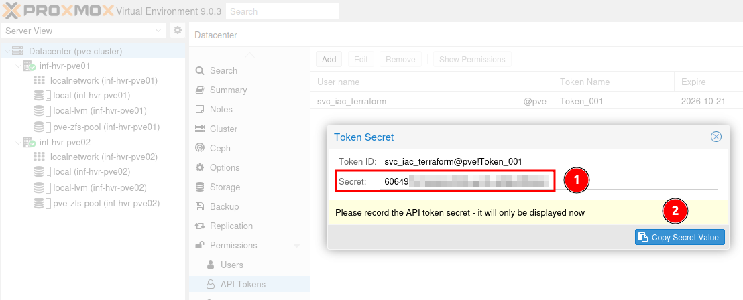Click the Replication arrows icon
743x300 pixels.
click(200, 226)
